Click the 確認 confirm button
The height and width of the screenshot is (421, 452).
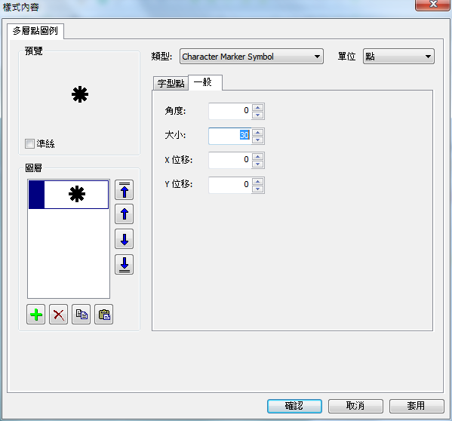pos(294,406)
